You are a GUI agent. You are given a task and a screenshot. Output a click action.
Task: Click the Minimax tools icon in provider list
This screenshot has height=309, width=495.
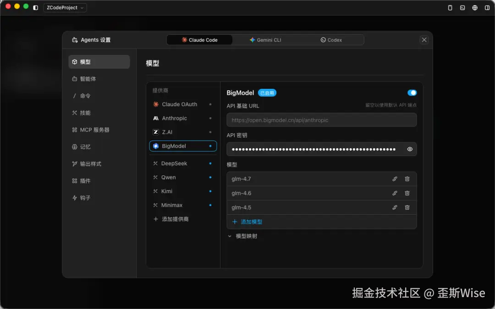155,205
